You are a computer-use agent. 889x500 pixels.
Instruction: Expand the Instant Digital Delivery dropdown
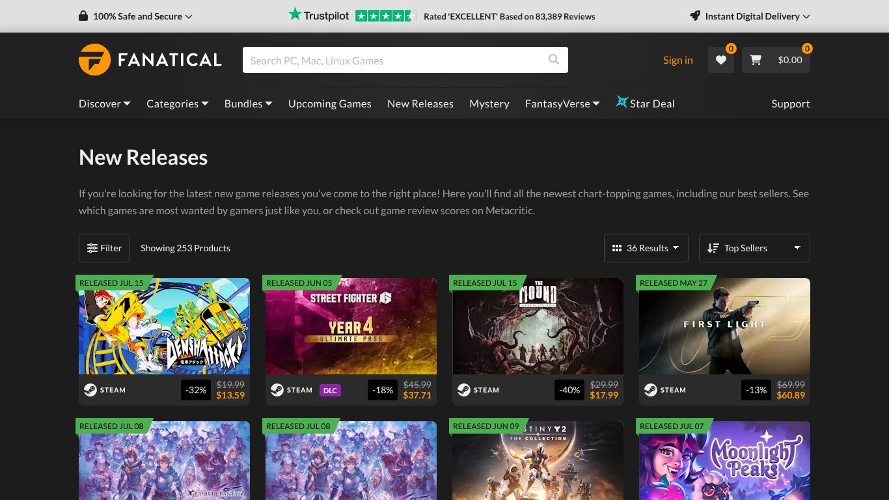click(750, 16)
